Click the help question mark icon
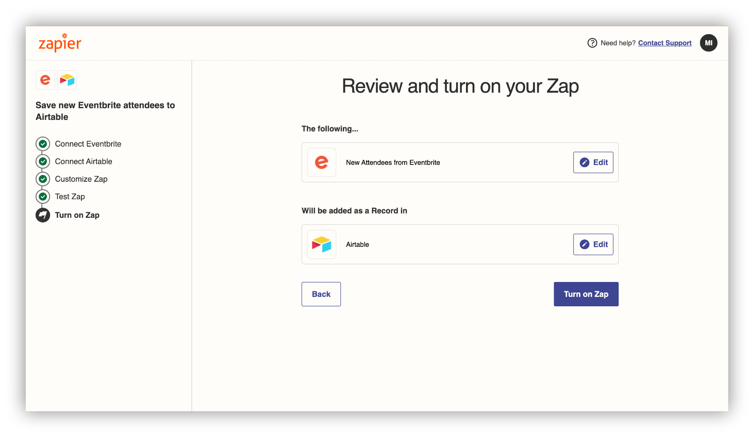 coord(592,43)
